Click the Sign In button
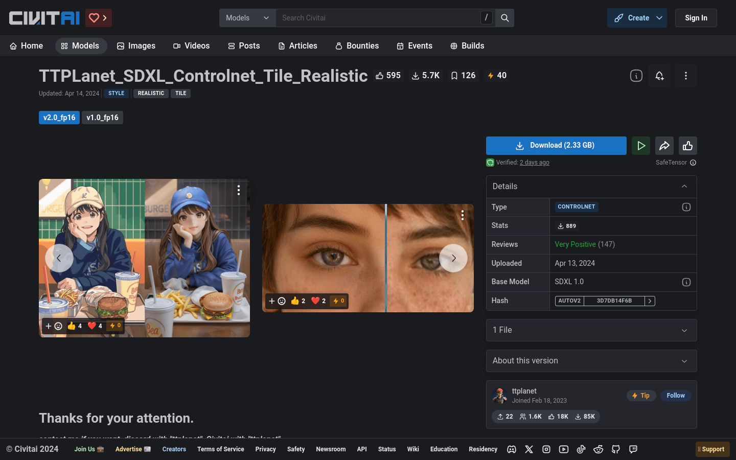This screenshot has width=736, height=460. pyautogui.click(x=696, y=18)
